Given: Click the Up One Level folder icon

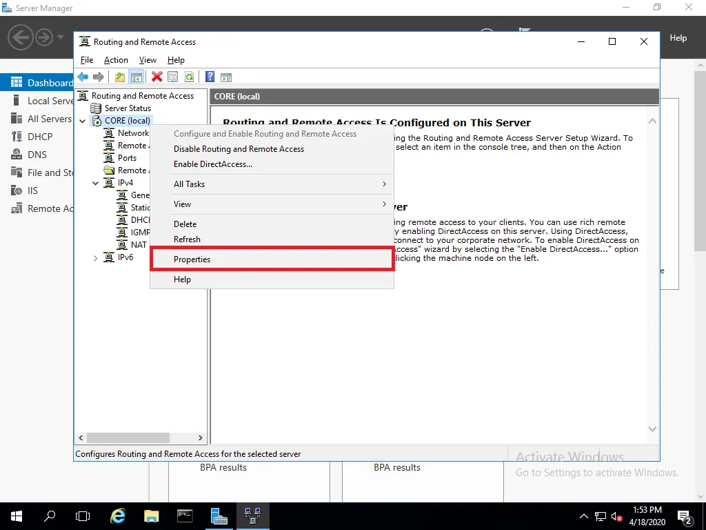Looking at the screenshot, I should [120, 77].
